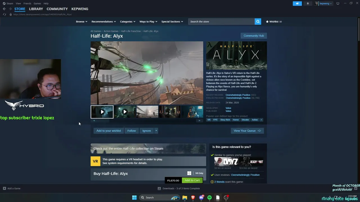This screenshot has width=360, height=202.
Task: Play the second trailer thumbnail
Action: [x=125, y=112]
